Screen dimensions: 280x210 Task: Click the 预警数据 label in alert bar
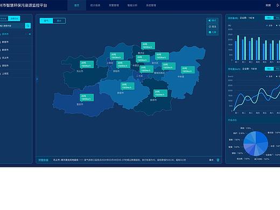tap(43, 160)
